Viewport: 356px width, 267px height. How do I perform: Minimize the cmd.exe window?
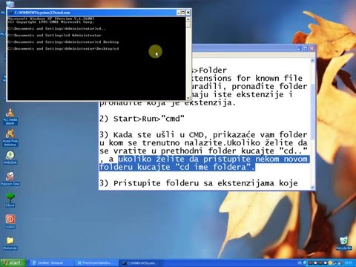pos(178,13)
